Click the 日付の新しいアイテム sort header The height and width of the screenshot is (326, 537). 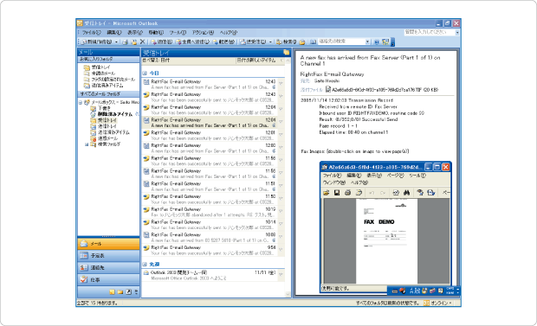point(256,61)
